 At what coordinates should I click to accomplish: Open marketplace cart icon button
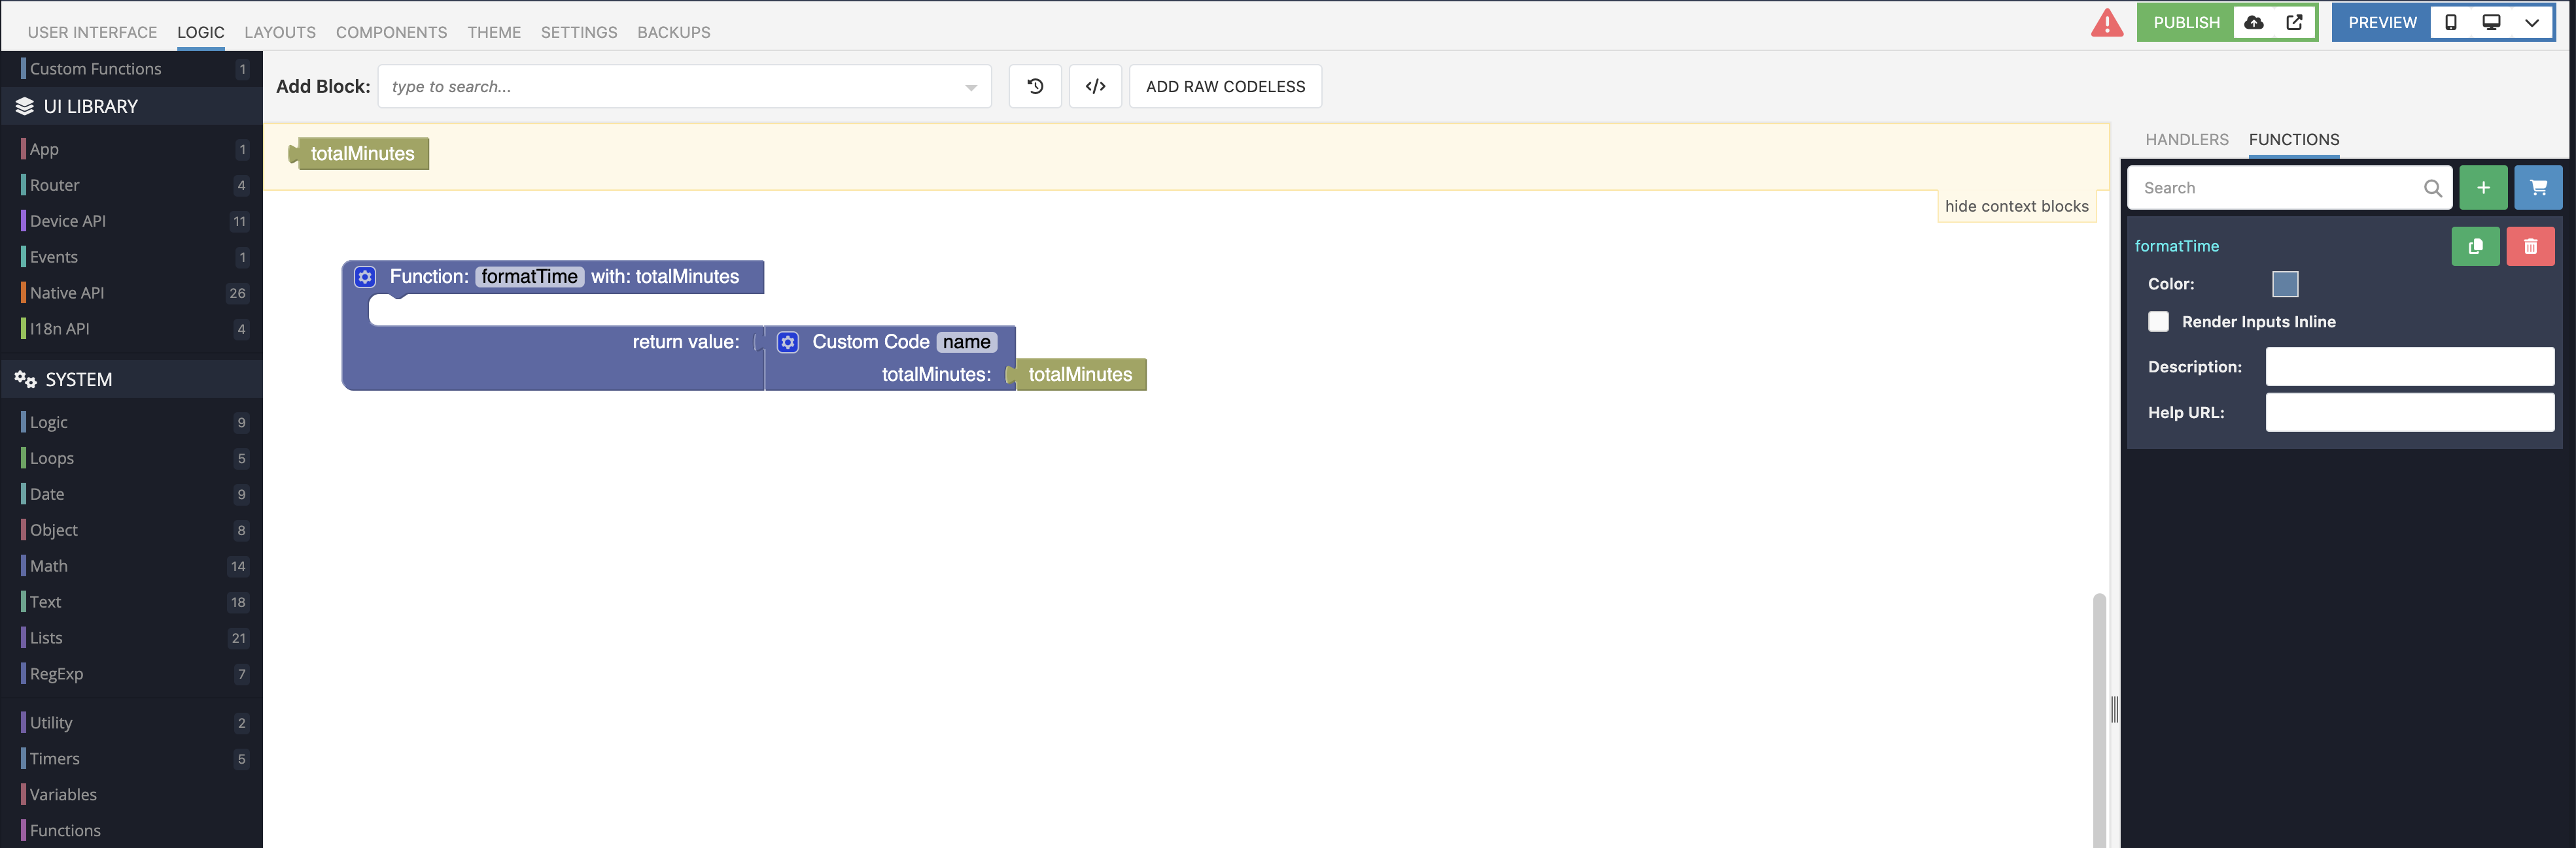2538,188
